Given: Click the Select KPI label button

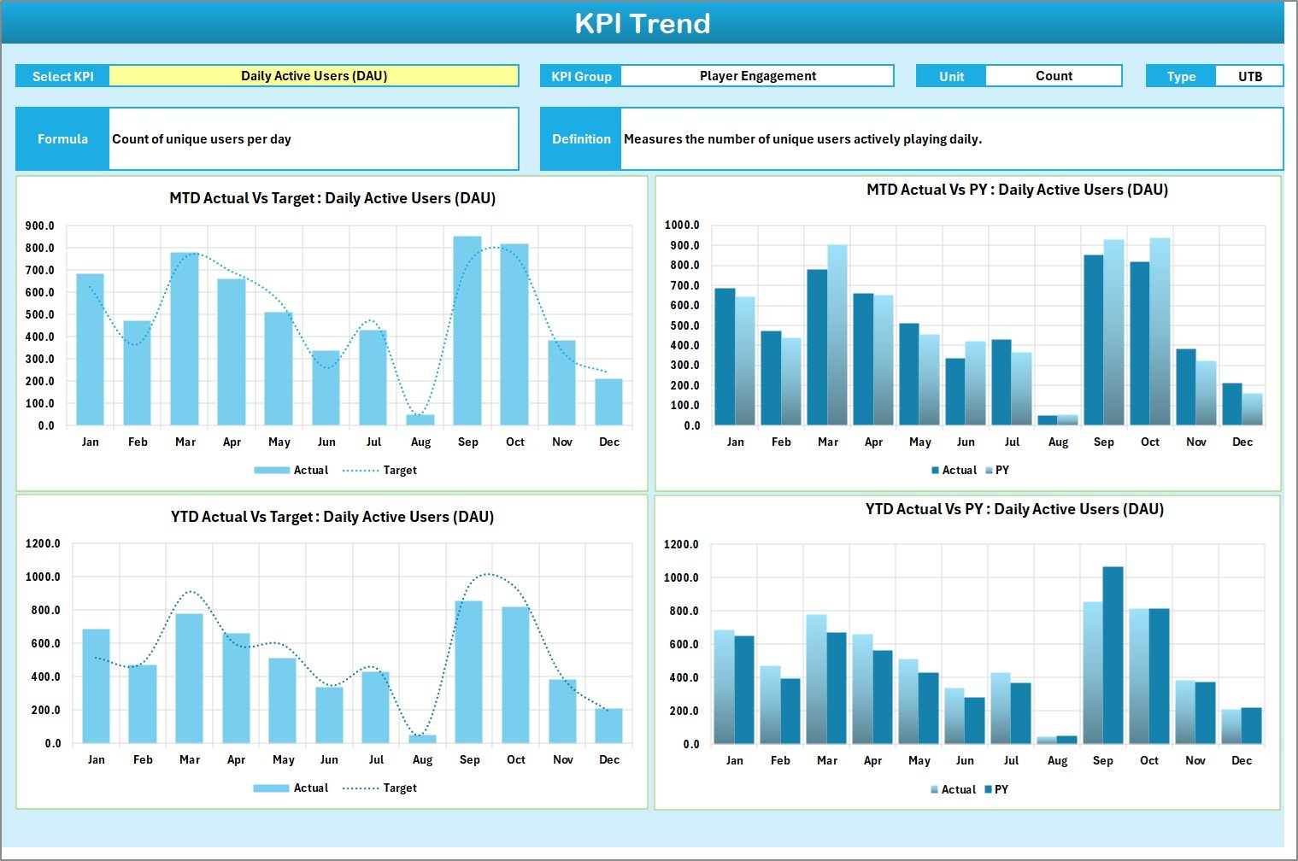Looking at the screenshot, I should coord(62,76).
